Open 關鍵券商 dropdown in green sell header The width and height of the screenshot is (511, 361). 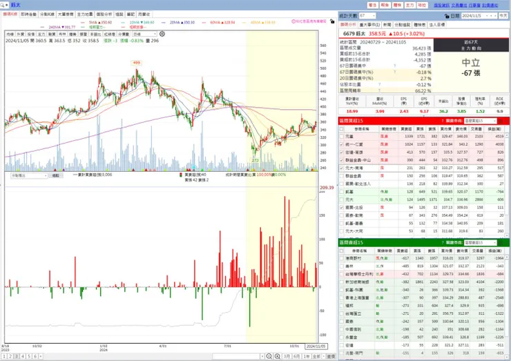pos(481,243)
